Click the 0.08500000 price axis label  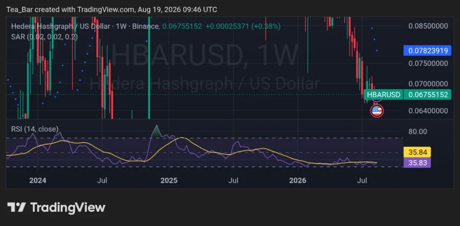(x=428, y=26)
